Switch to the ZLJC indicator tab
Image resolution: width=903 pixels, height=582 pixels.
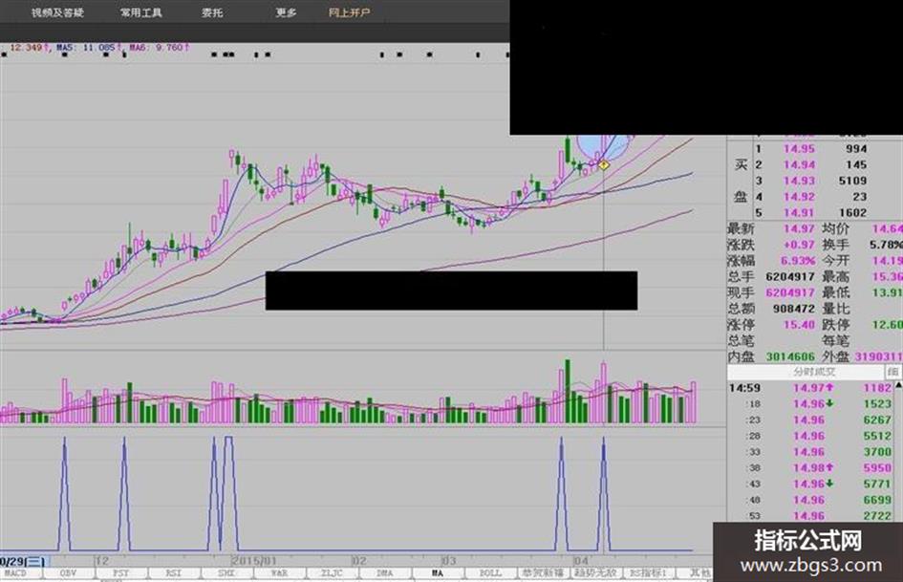[332, 573]
